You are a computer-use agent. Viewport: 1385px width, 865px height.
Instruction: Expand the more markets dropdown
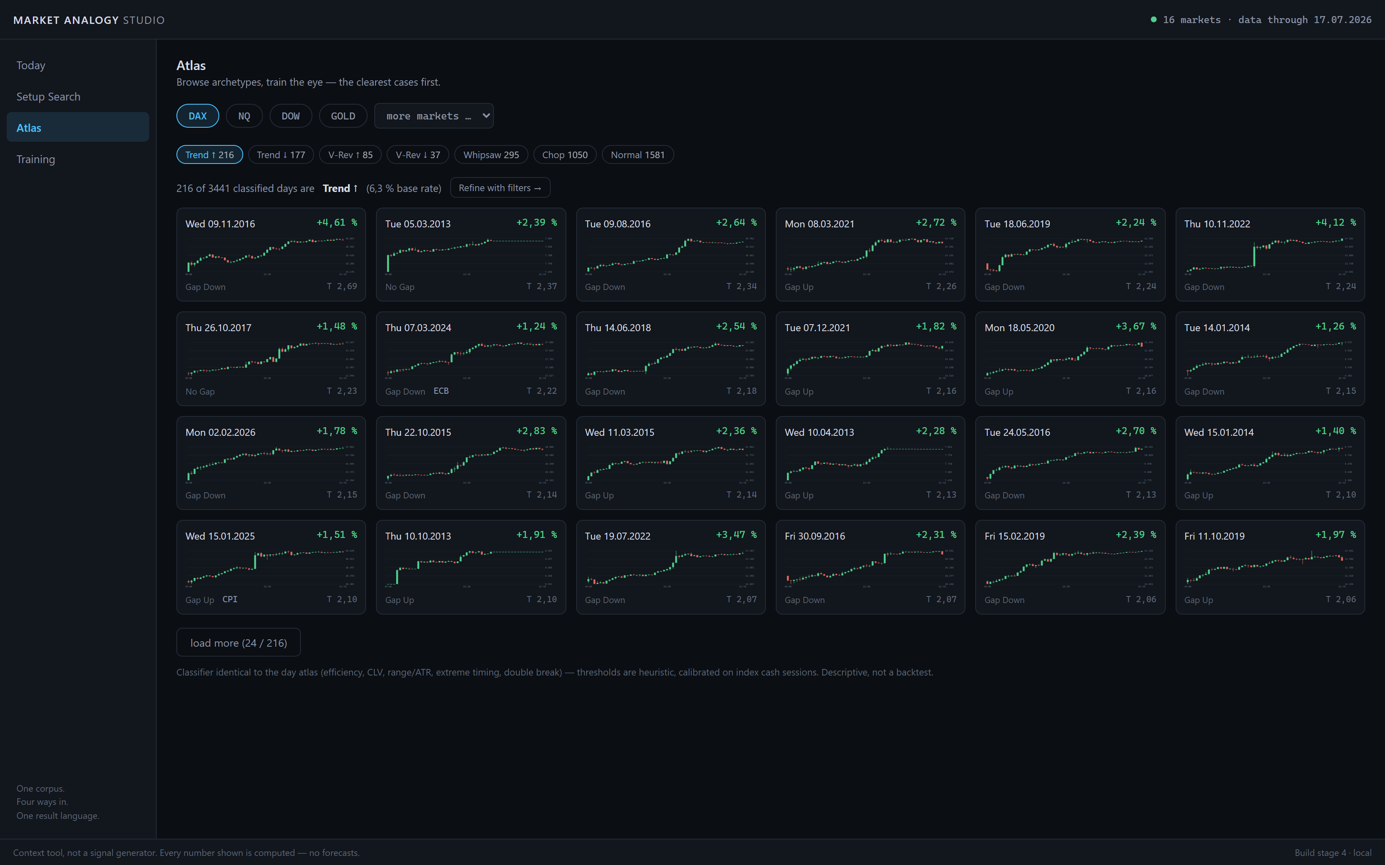(x=434, y=116)
